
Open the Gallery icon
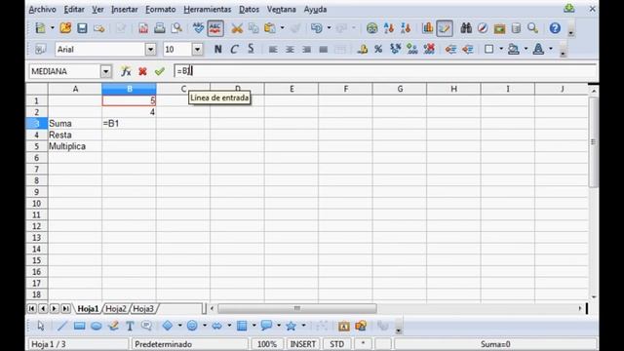[499, 28]
